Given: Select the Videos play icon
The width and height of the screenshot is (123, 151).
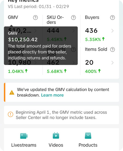Looking at the screenshot, I should click(56, 135).
